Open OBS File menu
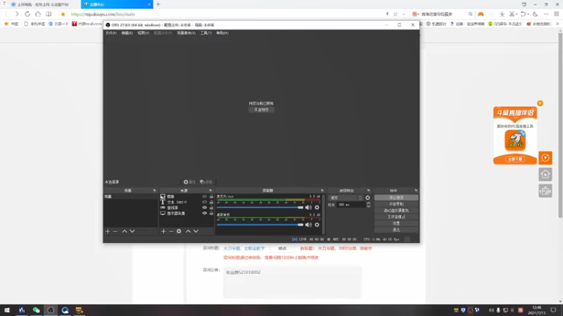 click(x=111, y=33)
